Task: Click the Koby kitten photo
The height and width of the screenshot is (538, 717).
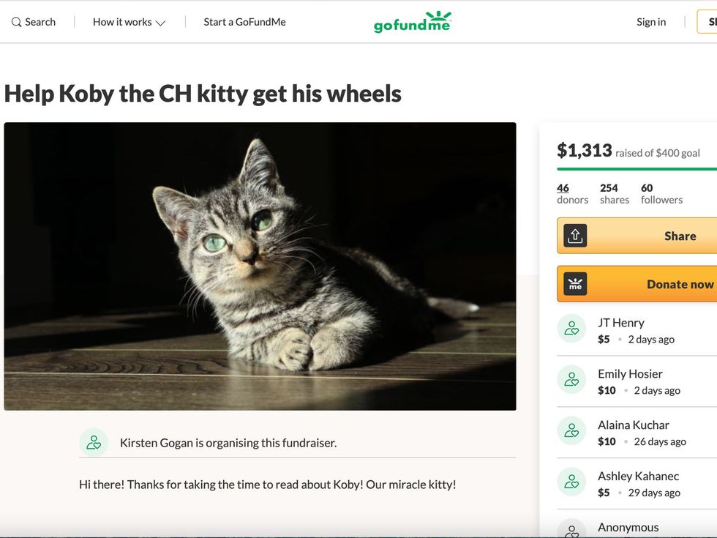Action: coord(260,266)
